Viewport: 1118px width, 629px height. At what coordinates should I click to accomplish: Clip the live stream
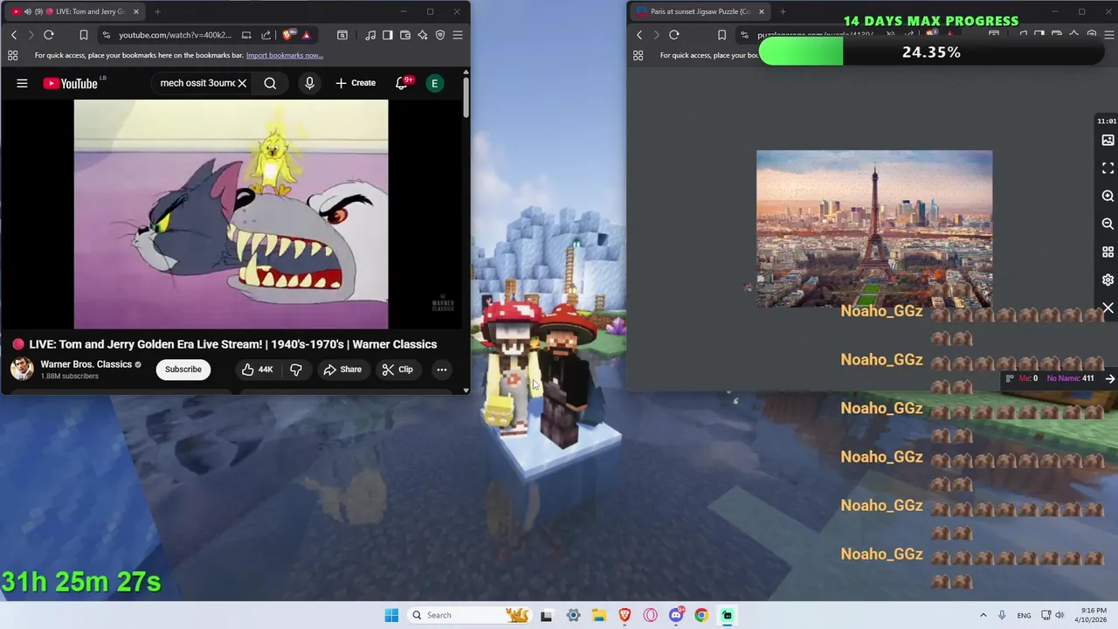pos(397,369)
